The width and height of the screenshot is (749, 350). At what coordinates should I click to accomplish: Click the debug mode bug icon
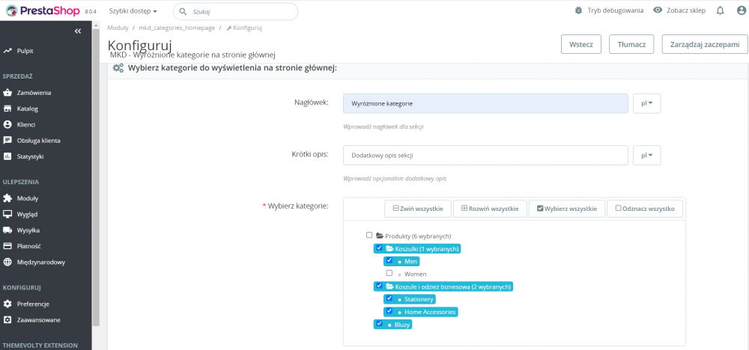pyautogui.click(x=598, y=11)
